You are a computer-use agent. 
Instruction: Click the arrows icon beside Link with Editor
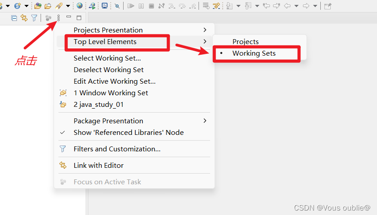pos(63,165)
